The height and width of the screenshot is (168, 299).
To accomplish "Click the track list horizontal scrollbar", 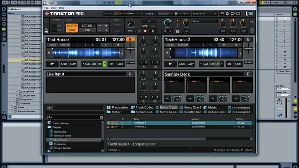I will pos(158,139).
